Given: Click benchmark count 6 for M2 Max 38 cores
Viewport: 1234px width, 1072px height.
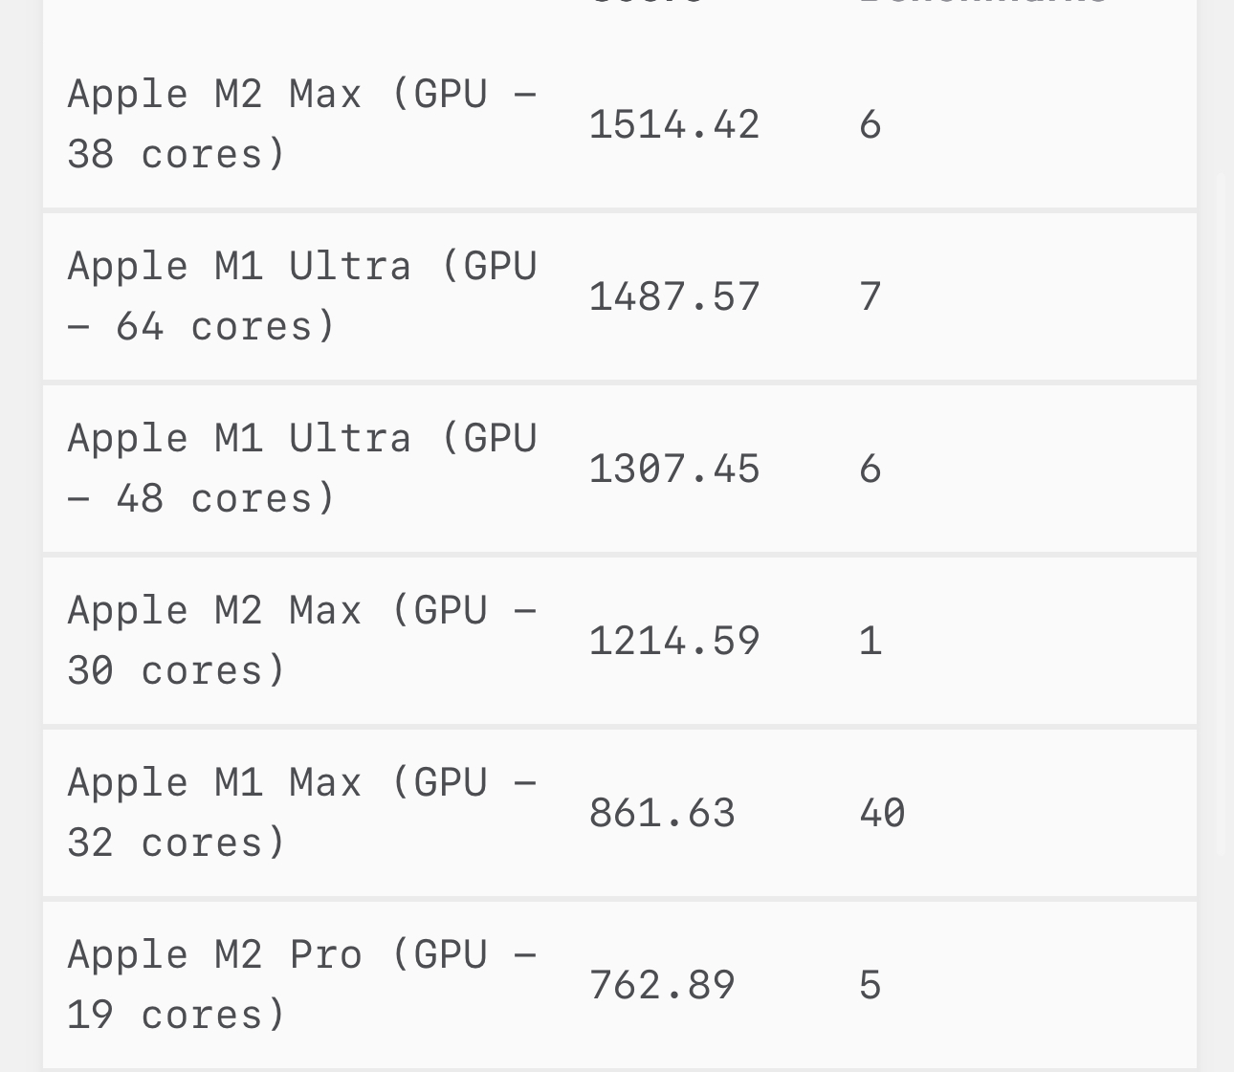Looking at the screenshot, I should [870, 124].
